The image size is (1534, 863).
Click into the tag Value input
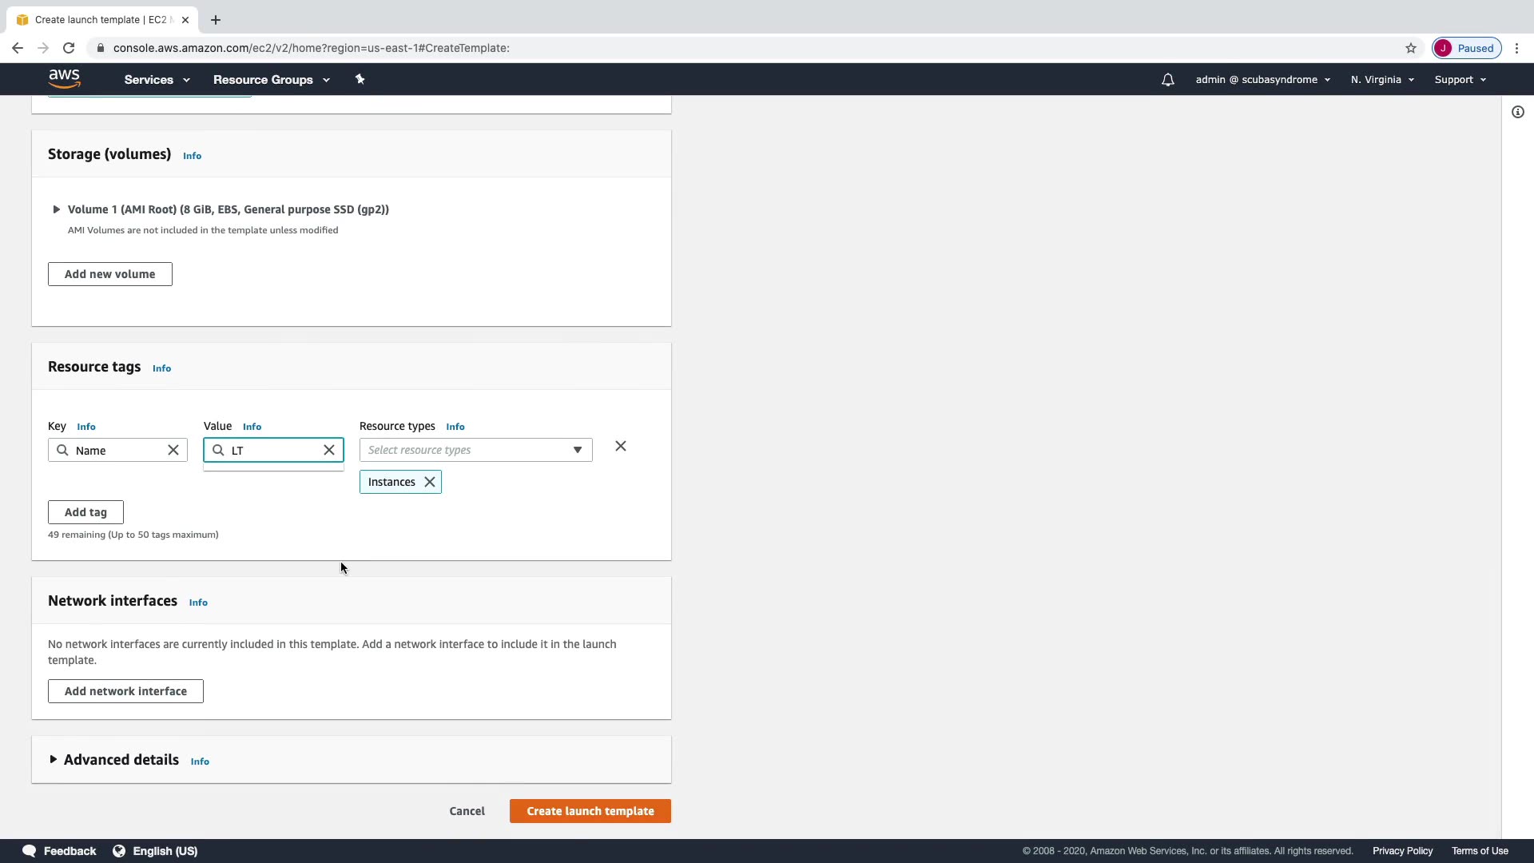[273, 451]
